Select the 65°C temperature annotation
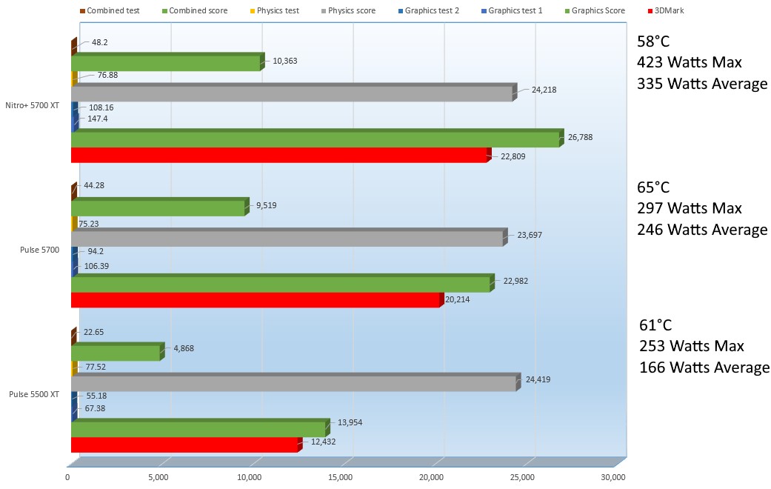771x489 pixels. 658,188
